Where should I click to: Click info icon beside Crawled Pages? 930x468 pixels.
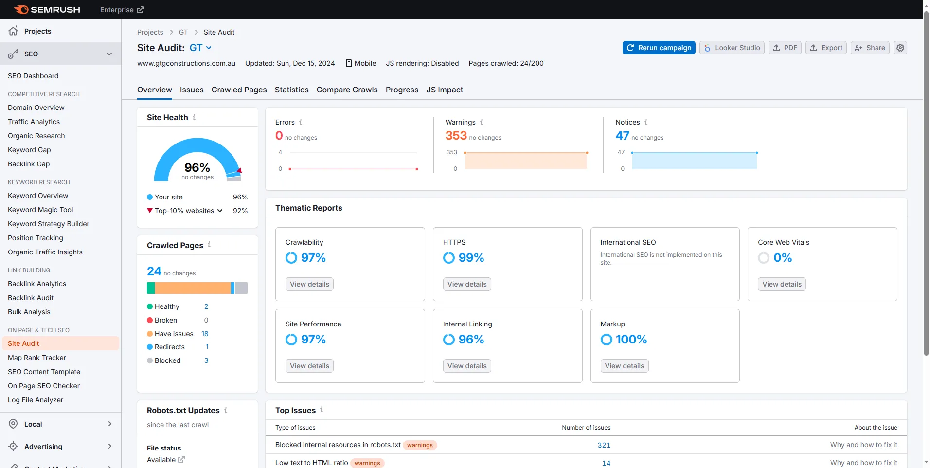point(209,245)
